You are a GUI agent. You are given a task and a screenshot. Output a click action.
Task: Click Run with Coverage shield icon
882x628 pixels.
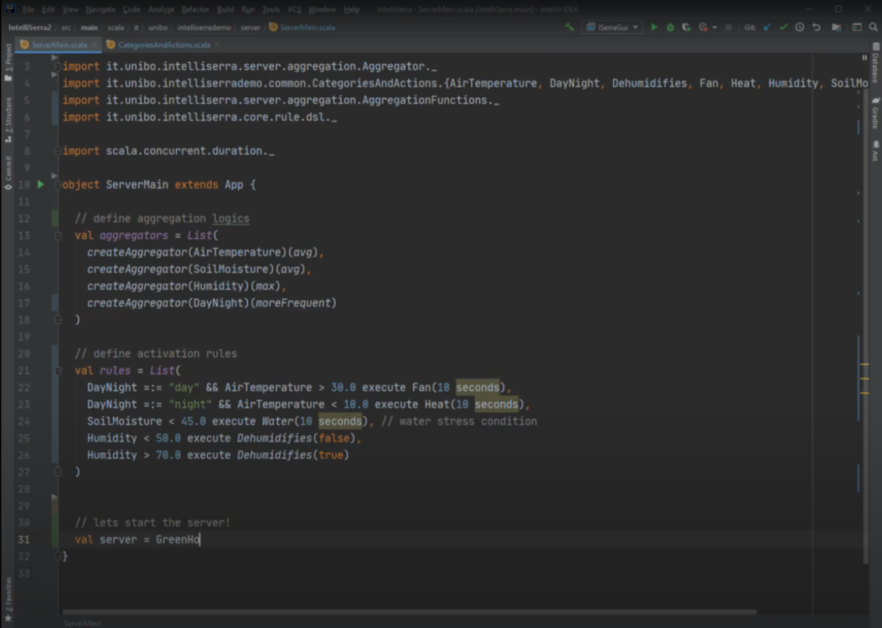[686, 27]
